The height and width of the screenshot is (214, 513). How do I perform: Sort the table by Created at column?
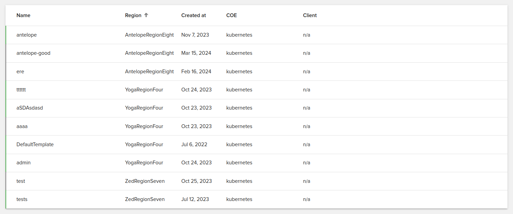click(193, 15)
